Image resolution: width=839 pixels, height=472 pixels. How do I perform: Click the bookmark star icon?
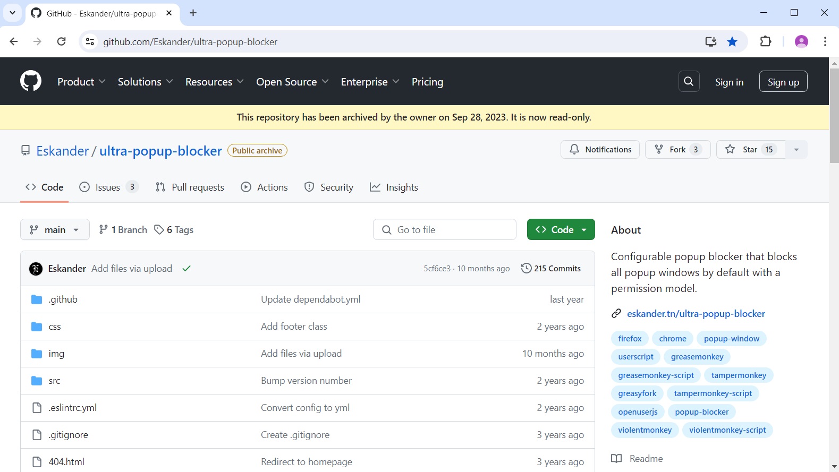coord(732,41)
